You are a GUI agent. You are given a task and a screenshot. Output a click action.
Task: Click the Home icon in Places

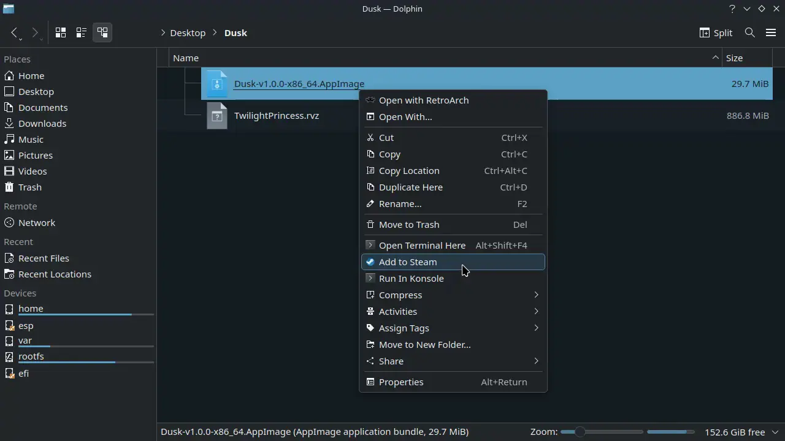click(x=9, y=75)
